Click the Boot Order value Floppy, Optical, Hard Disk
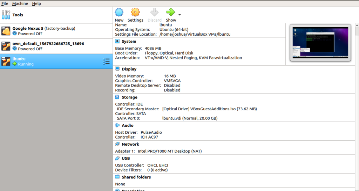This screenshot has width=359, height=191. 169,53
